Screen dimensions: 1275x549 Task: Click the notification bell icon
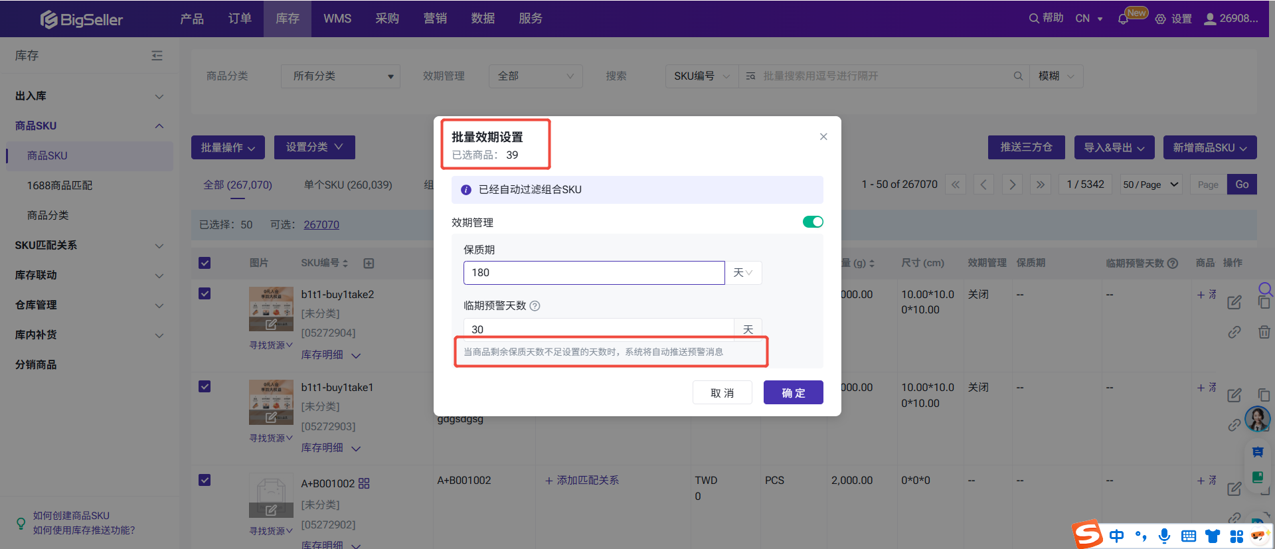(x=1123, y=19)
